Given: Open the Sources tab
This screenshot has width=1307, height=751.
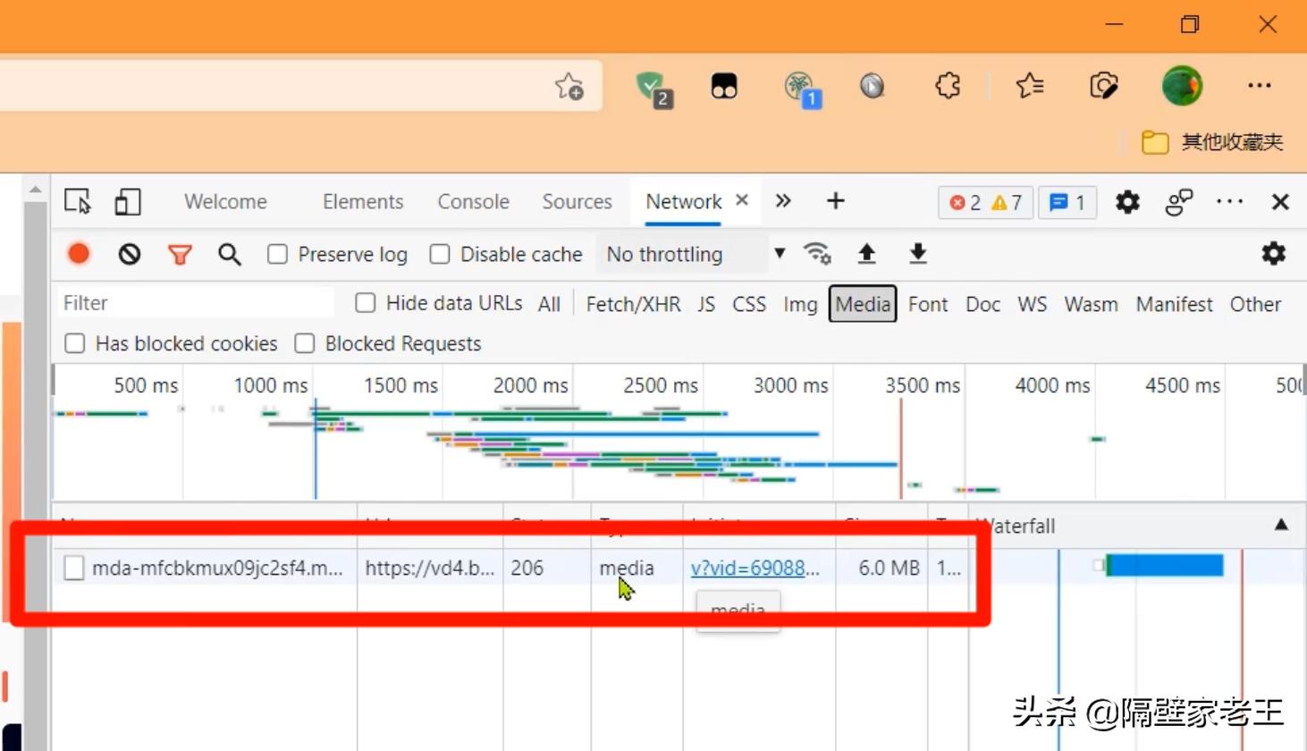Looking at the screenshot, I should (x=577, y=202).
